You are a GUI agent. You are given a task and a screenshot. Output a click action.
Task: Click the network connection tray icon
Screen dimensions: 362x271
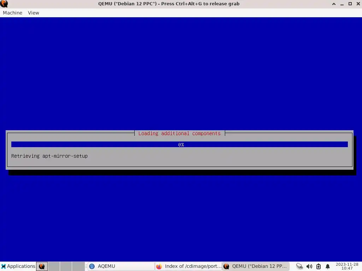click(x=299, y=266)
